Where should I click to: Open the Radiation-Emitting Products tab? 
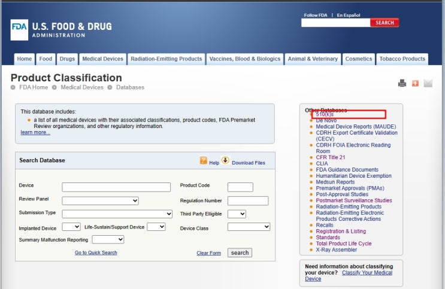167,59
